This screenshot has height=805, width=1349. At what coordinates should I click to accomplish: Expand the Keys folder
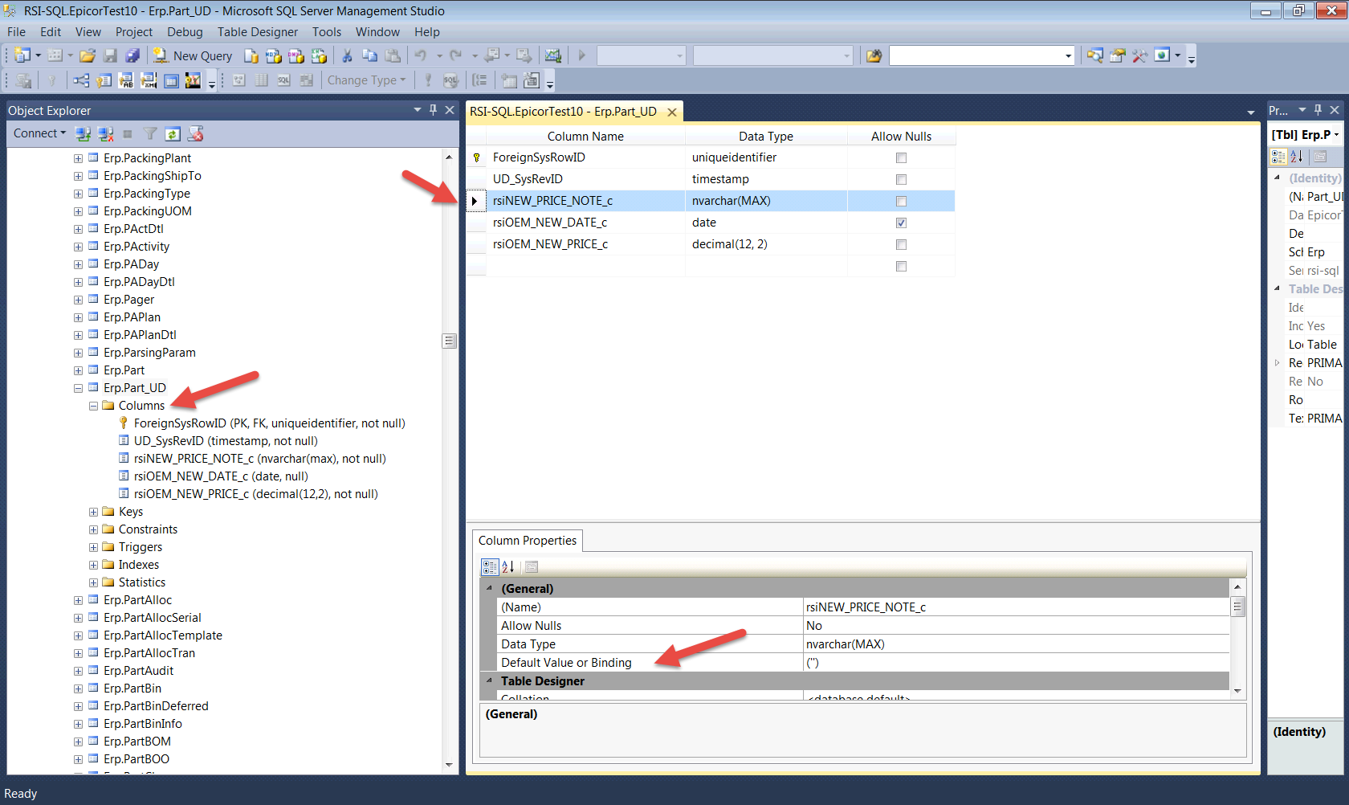[x=93, y=512]
